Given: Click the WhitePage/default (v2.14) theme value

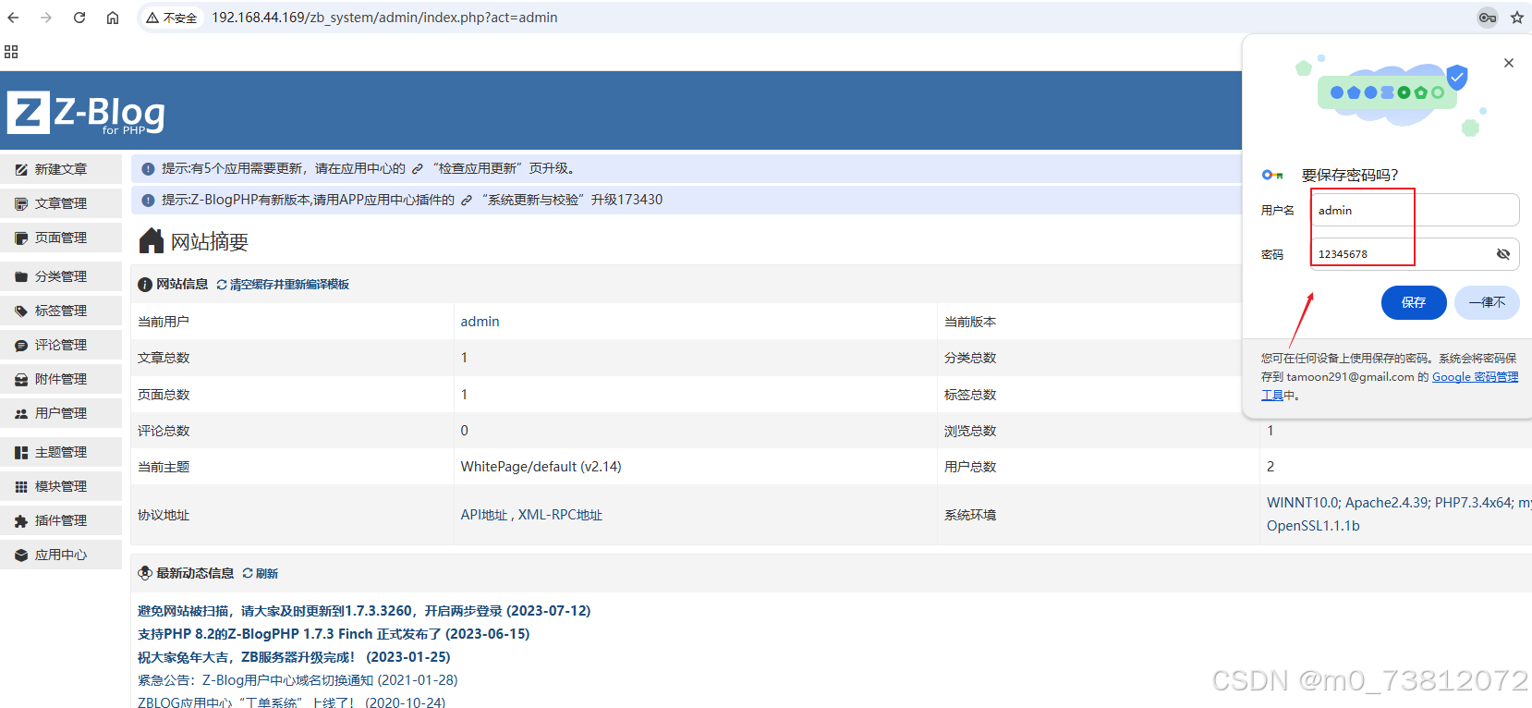Looking at the screenshot, I should [541, 467].
